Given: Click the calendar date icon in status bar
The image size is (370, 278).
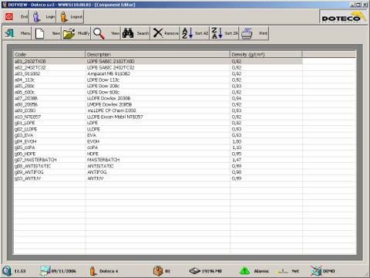Looking at the screenshot, I should click(x=45, y=271).
